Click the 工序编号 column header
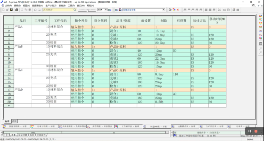 click(x=41, y=21)
